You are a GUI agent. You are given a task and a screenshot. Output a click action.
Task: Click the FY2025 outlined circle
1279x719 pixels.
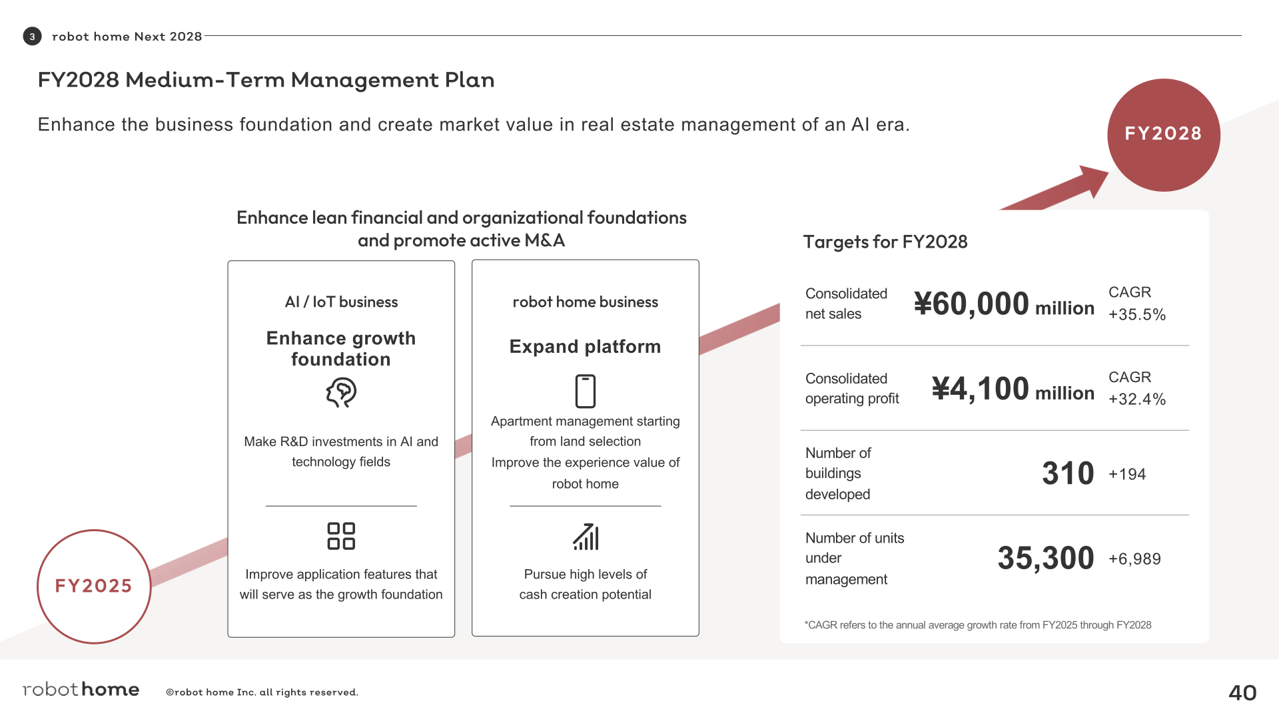tap(94, 587)
